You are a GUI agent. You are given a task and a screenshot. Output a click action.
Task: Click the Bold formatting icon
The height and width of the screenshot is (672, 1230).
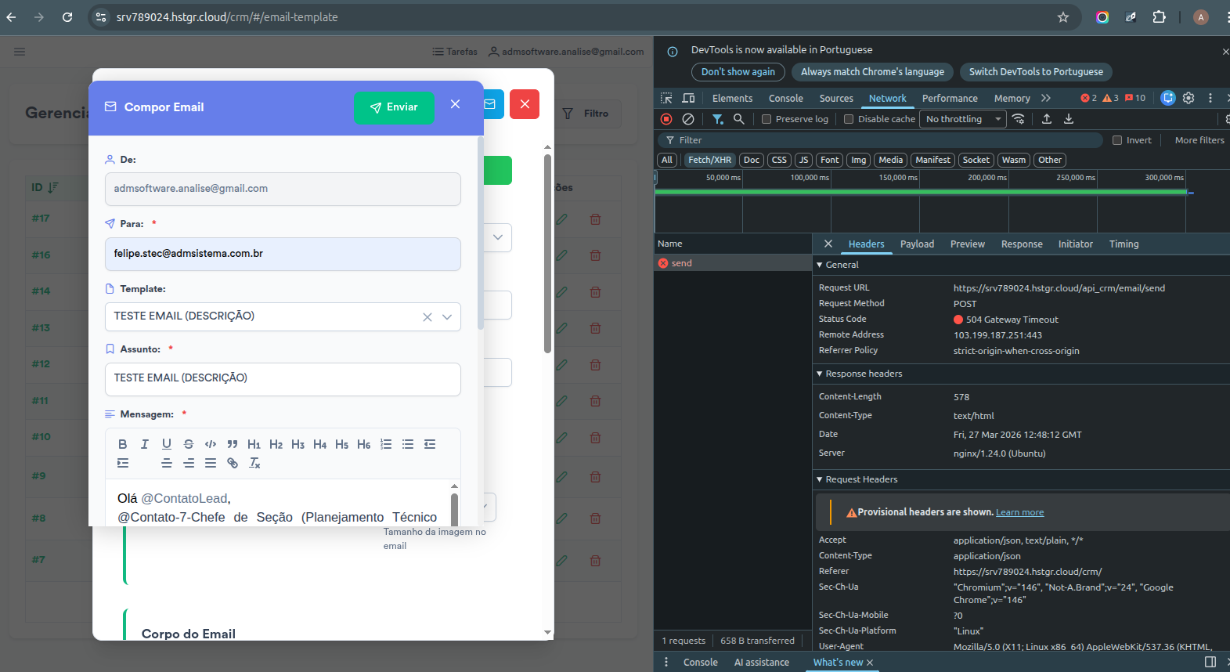coord(123,444)
